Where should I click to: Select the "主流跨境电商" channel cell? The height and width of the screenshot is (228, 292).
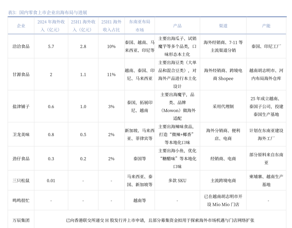223,181
